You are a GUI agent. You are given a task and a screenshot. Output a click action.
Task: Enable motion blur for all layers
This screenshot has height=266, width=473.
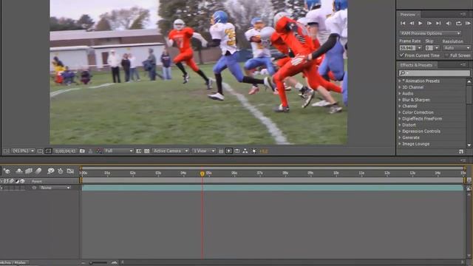point(38,171)
